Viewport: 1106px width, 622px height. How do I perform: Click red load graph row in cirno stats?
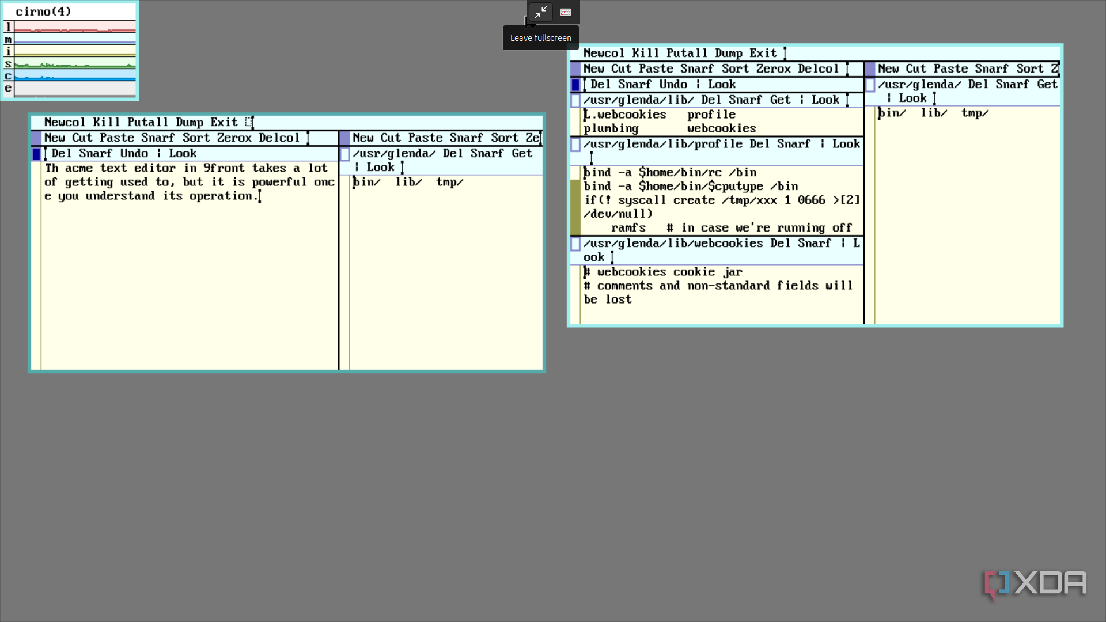click(x=75, y=26)
